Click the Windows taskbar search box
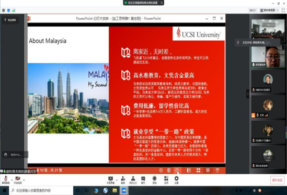287x195 pixels. pyautogui.click(x=41, y=191)
